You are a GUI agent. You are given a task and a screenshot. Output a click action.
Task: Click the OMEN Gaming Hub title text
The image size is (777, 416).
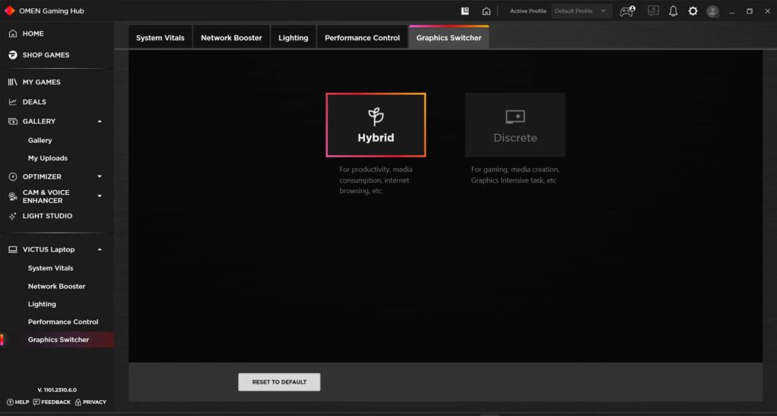click(52, 11)
